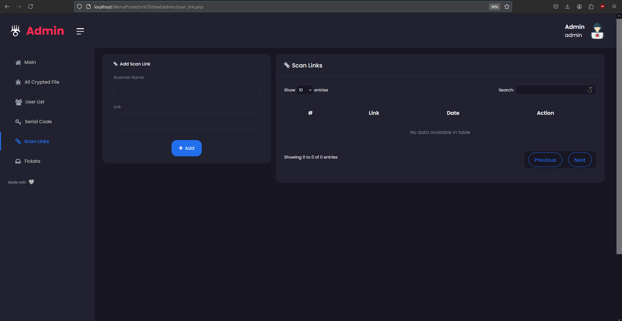
Task: Reload the page with the refresh icon
Action: tap(30, 6)
